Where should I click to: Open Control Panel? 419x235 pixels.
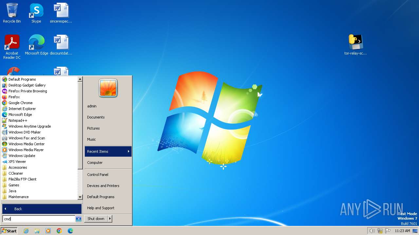pos(108,175)
